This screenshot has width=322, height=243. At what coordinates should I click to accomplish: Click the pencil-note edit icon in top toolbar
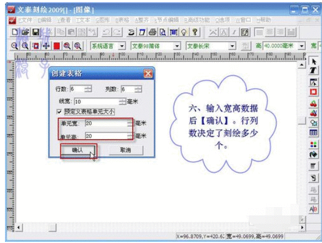pyautogui.click(x=245, y=32)
